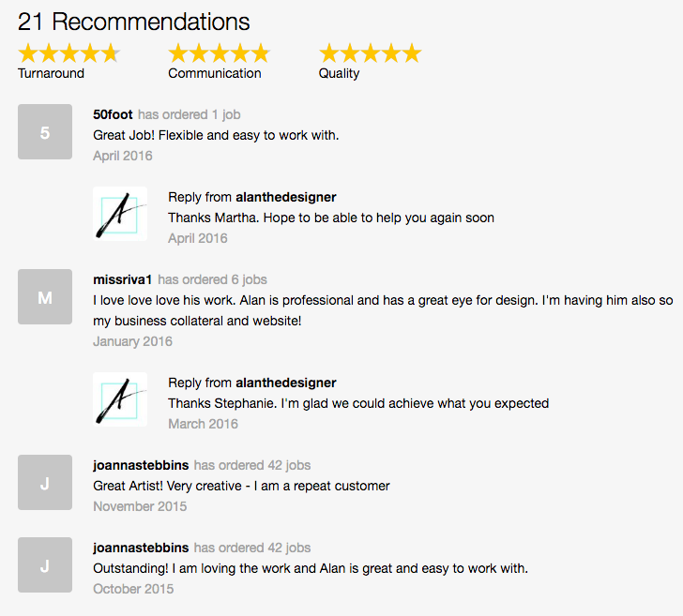683x616 pixels.
Task: Click the 'Great Artist! Very creative' review text
Action: (x=241, y=486)
